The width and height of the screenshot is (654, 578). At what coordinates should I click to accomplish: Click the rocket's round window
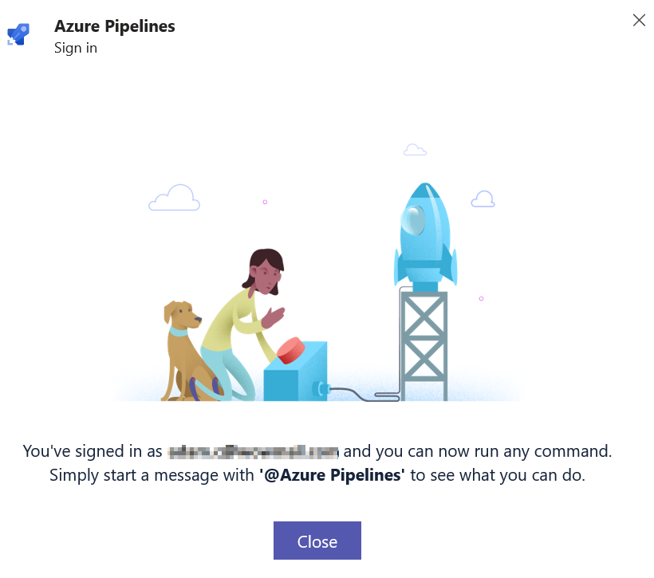(413, 219)
